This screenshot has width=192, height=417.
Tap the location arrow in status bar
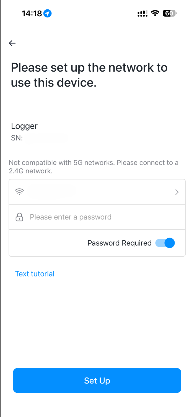48,13
